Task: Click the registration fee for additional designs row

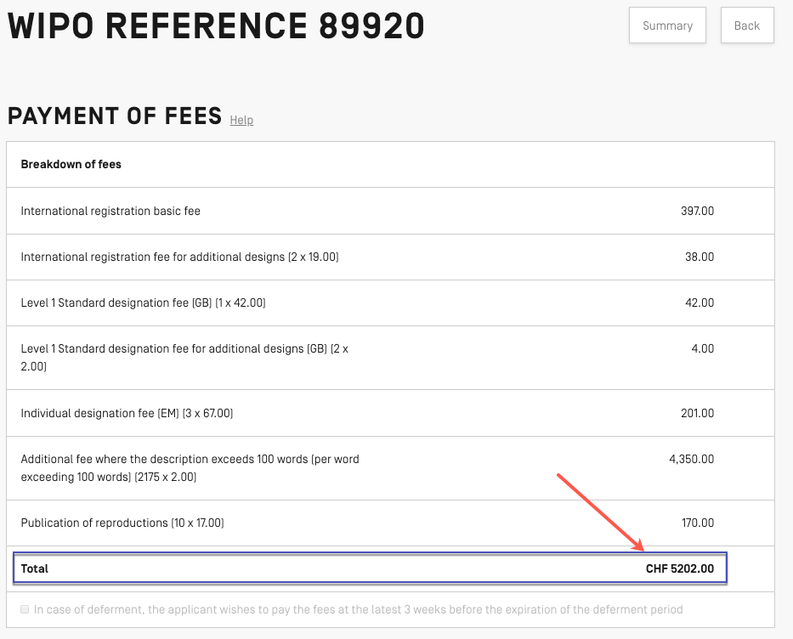Action: click(179, 257)
